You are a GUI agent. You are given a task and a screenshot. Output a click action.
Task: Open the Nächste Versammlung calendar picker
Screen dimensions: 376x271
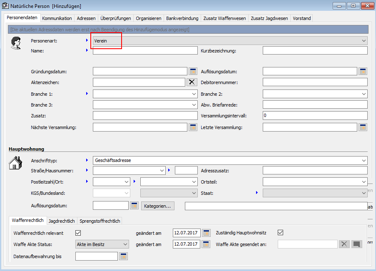pos(192,127)
